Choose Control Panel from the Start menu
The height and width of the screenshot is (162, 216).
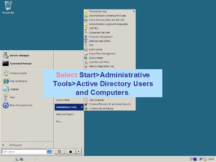pos(63,100)
